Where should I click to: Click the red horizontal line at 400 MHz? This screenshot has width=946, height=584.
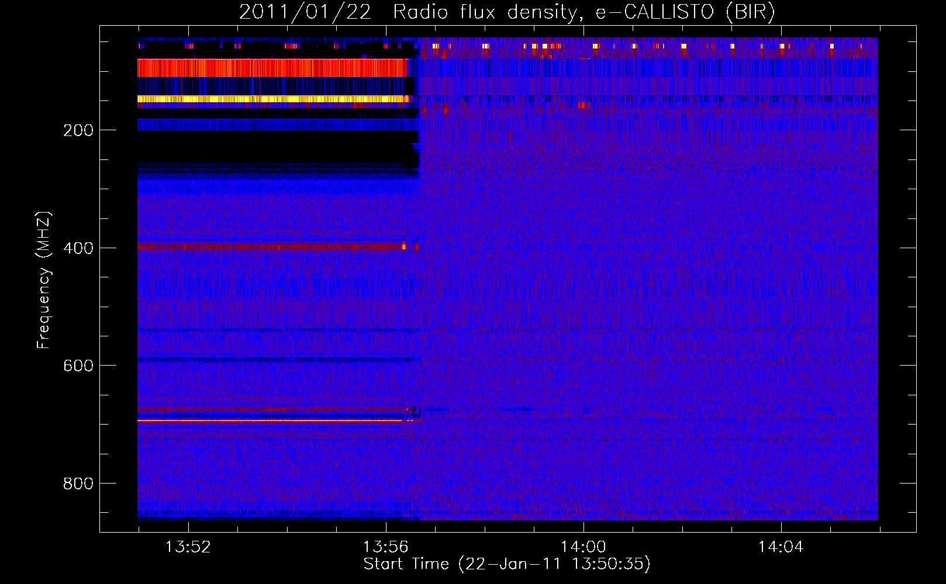278,247
